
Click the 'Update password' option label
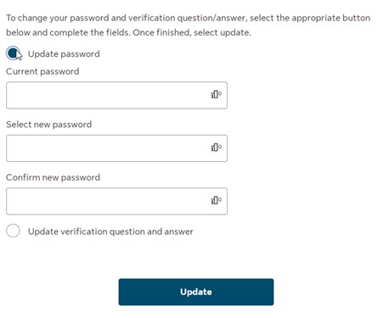coord(64,54)
